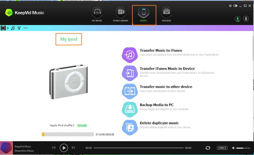Click the My ipod device name
The image size is (254, 155).
click(x=69, y=39)
